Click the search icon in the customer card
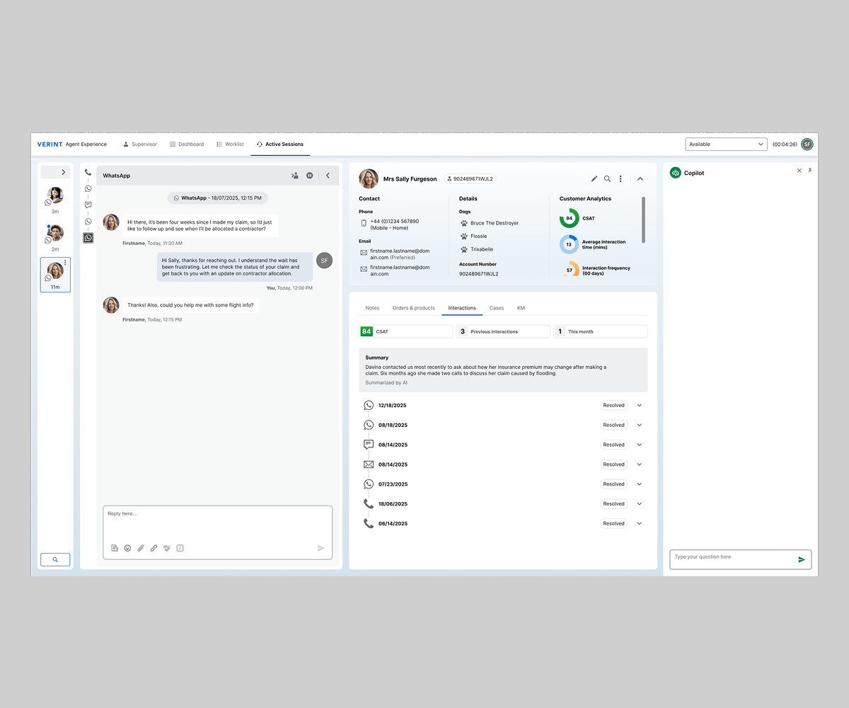Image resolution: width=849 pixels, height=708 pixels. [607, 179]
